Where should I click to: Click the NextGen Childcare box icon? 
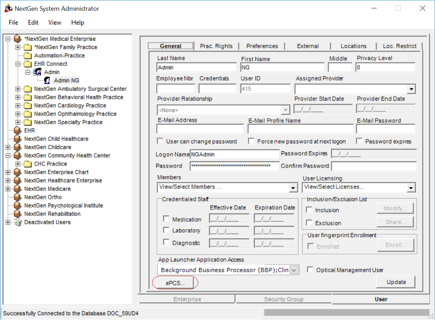17,147
